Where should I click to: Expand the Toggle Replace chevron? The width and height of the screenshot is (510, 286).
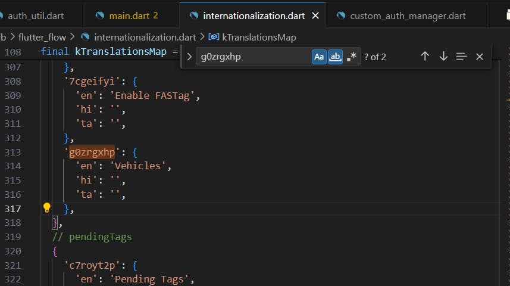tap(189, 57)
